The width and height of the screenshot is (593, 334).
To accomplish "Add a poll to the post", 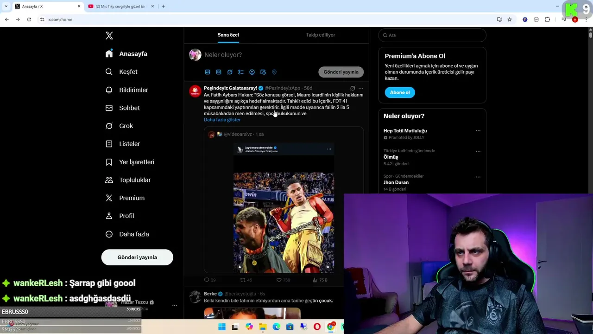I will [x=241, y=72].
